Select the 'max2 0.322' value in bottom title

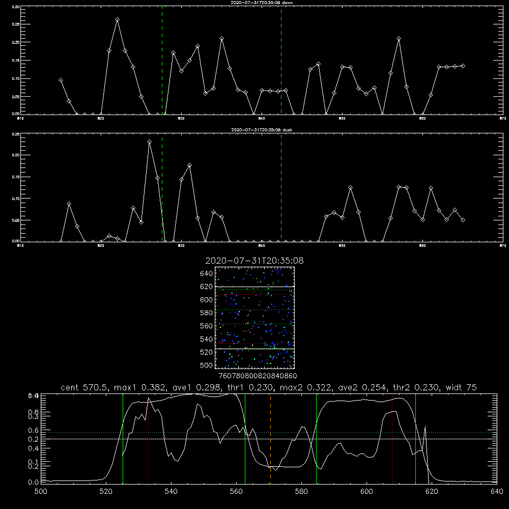pyautogui.click(x=305, y=387)
